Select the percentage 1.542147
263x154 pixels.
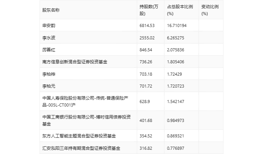(x=176, y=102)
